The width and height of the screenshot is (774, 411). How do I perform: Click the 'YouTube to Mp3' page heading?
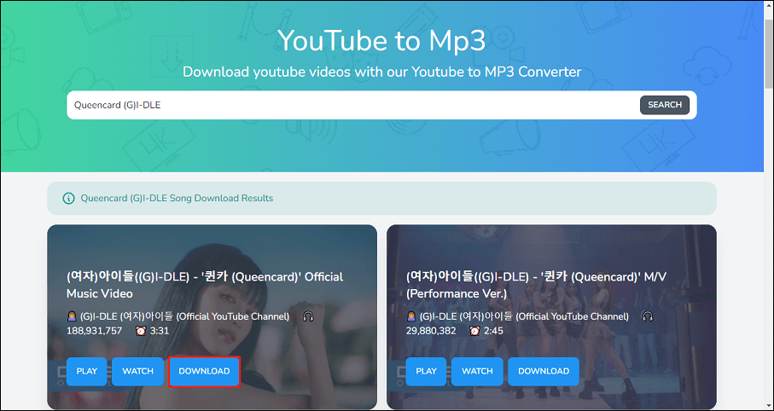coord(381,40)
